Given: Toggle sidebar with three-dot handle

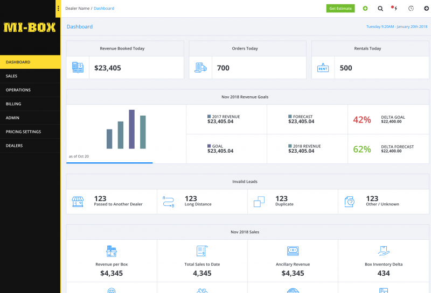Looking at the screenshot, I should tap(58, 9).
